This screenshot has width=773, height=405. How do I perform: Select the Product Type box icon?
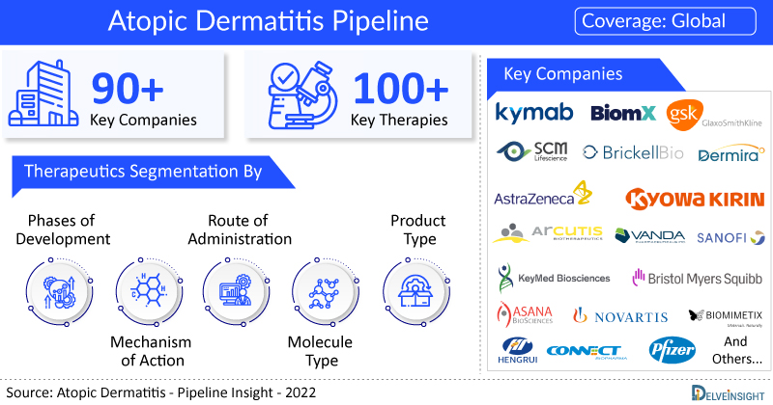[x=416, y=292]
